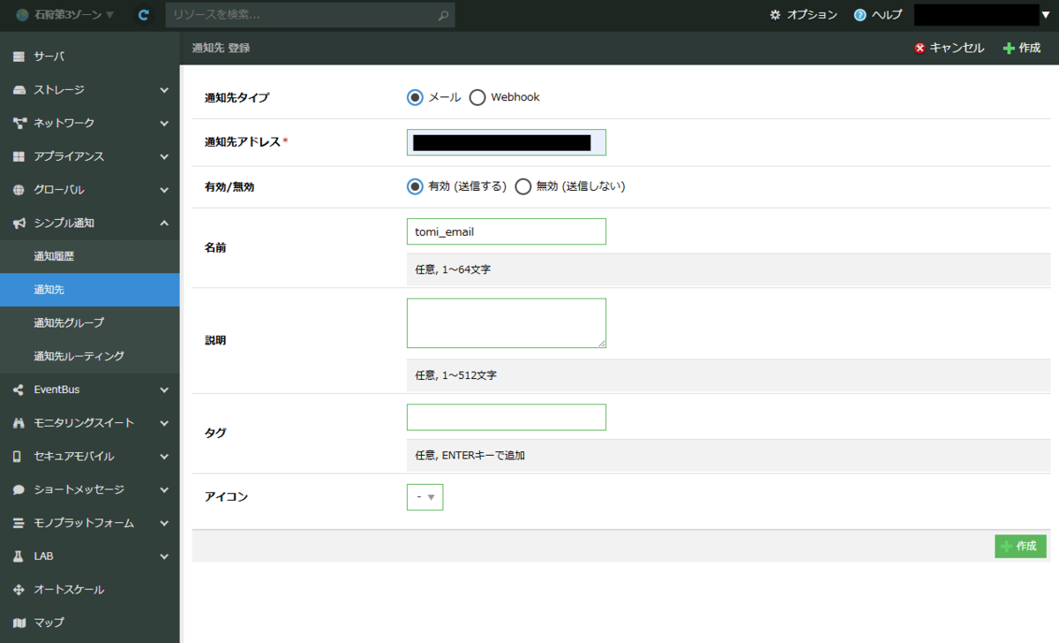Expand the モニタリングスイート chevron
The height and width of the screenshot is (643, 1059).
(164, 423)
